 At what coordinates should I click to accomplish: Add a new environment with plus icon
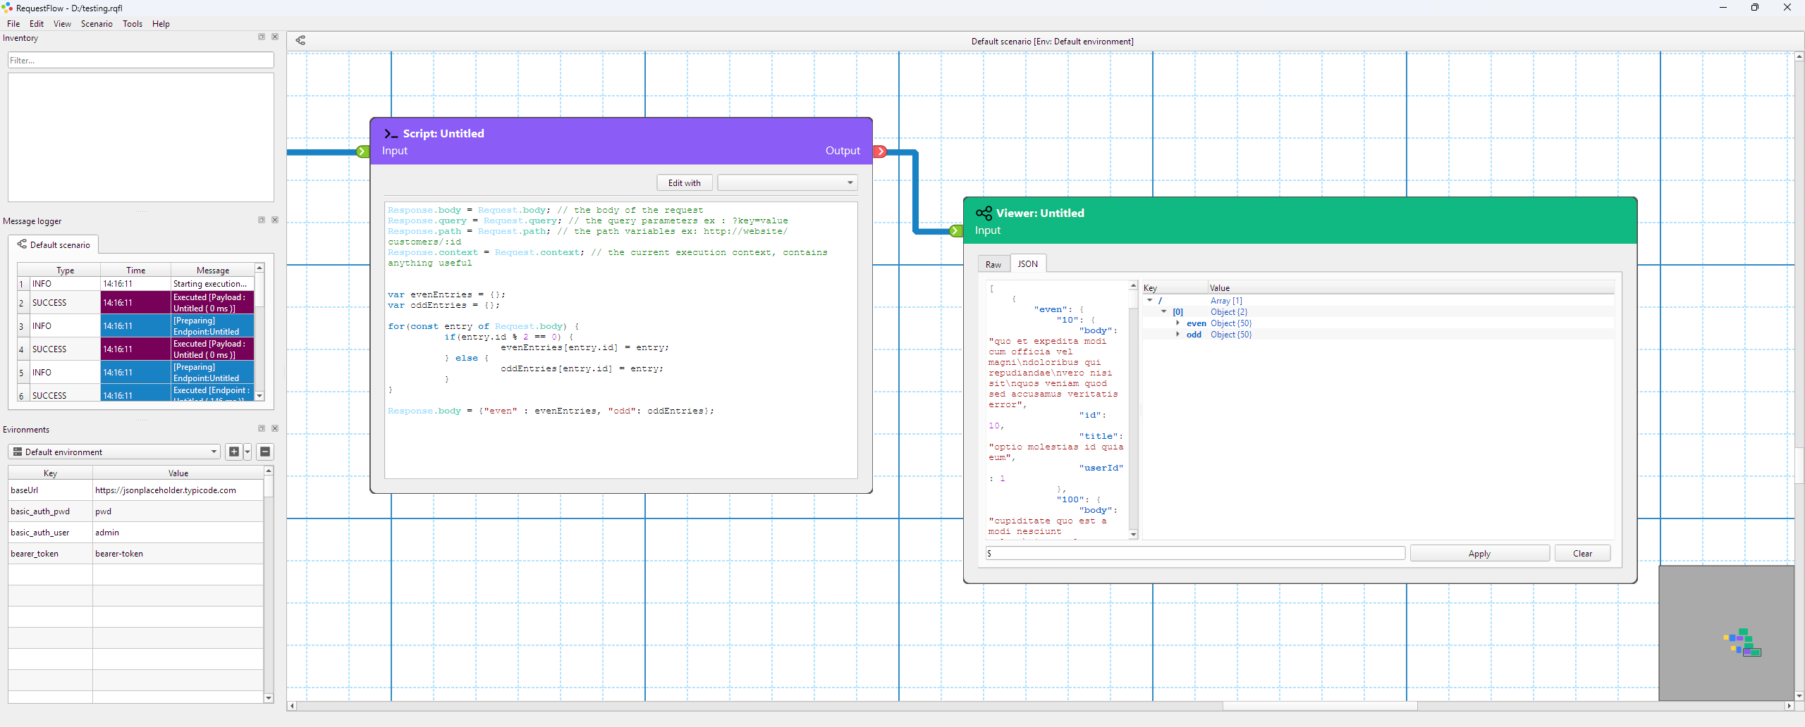pos(234,452)
